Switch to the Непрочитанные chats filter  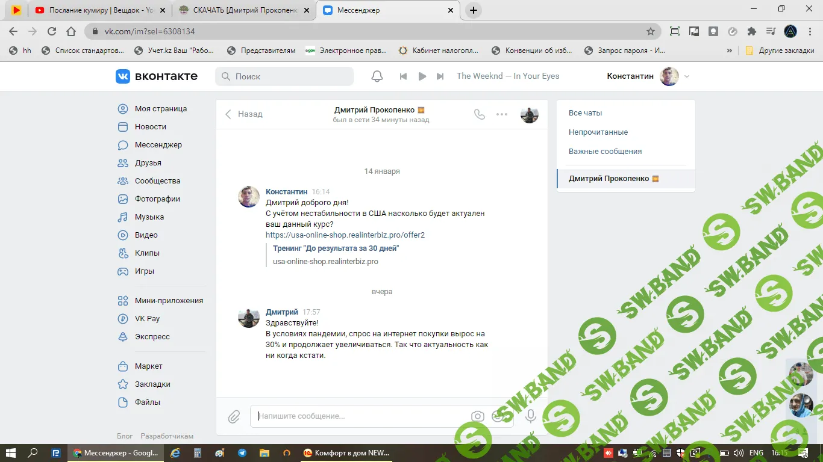point(598,132)
